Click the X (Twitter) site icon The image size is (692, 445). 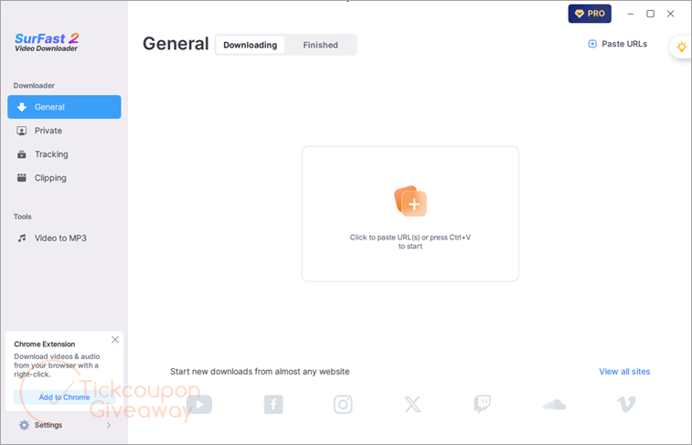[x=412, y=405]
